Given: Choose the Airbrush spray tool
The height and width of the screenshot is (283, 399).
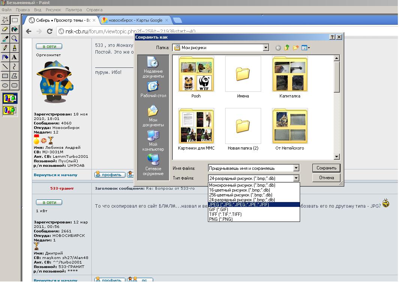Looking at the screenshot, I should pos(5,57).
